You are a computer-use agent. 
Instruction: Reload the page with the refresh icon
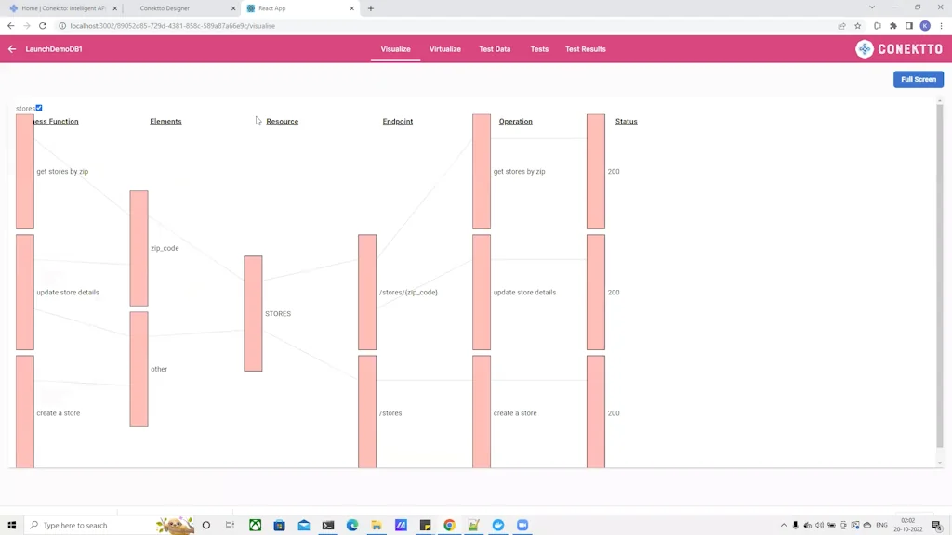pyautogui.click(x=42, y=26)
